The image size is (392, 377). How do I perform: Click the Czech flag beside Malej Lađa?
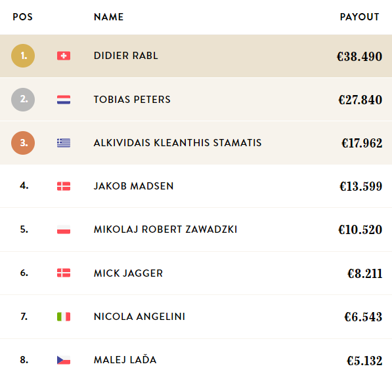point(64,360)
